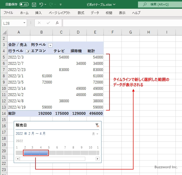182x175 pixels.
Task: Select row 14 header
Action: [4, 113]
